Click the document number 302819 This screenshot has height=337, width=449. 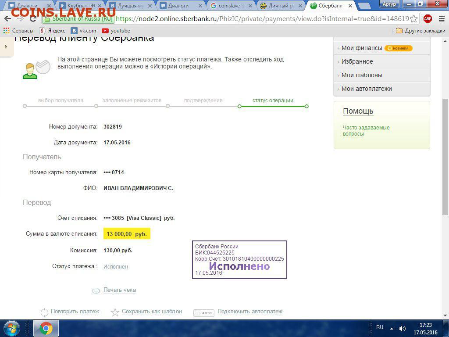coord(113,127)
